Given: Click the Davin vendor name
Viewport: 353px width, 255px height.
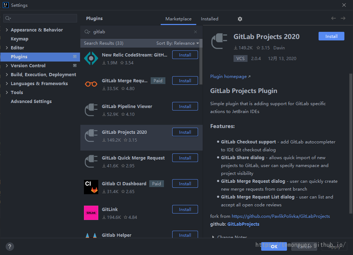Looking at the screenshot, I should (279, 48).
